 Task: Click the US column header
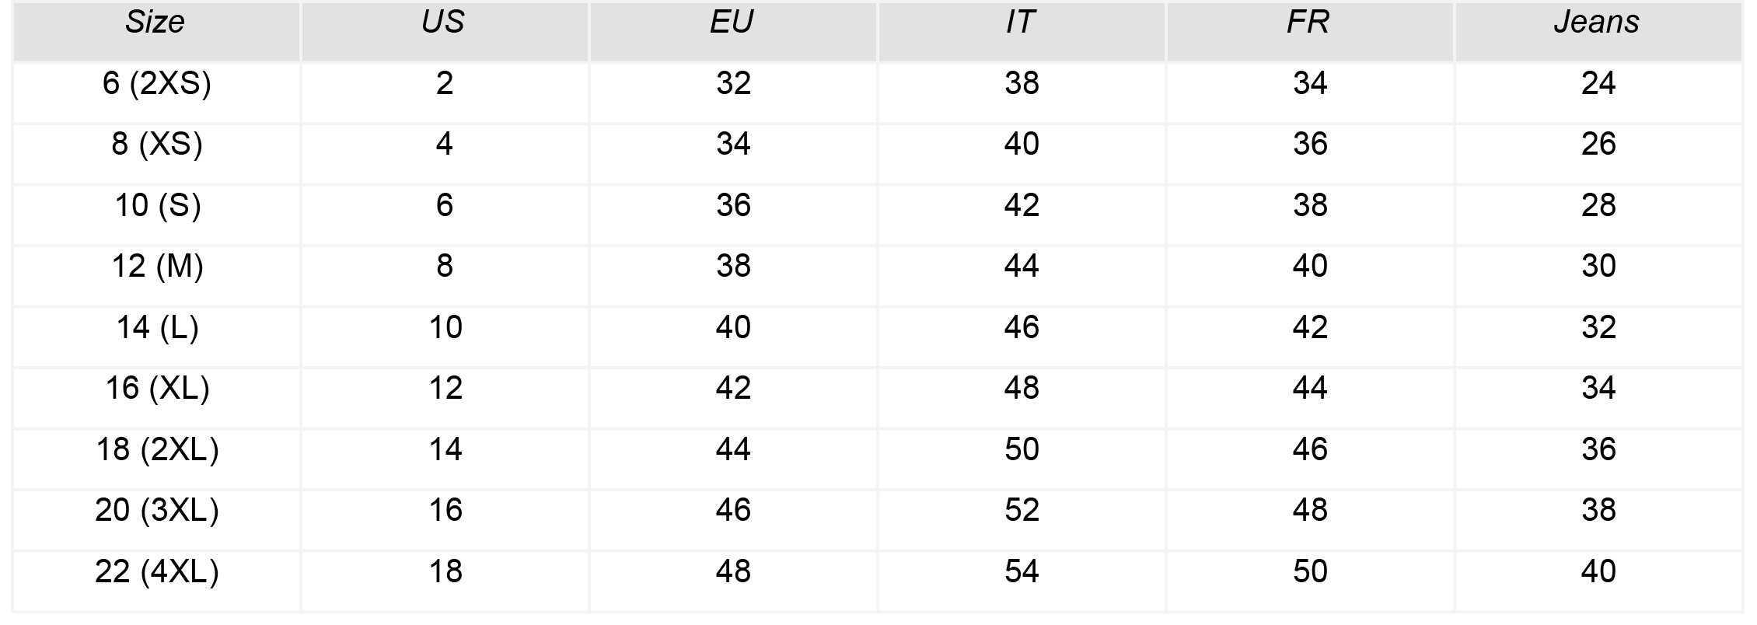pos(445,32)
